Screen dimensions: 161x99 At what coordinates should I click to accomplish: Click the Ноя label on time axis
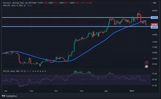82,91
